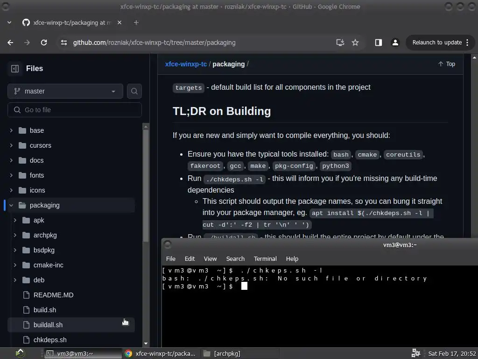
Task: Expand the deb folder chevron
Action: (x=15, y=280)
